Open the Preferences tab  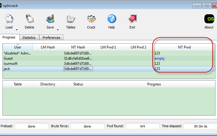51,38
